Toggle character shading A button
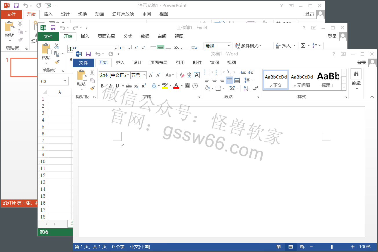The image size is (378, 252). 187,86
